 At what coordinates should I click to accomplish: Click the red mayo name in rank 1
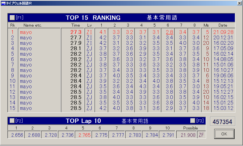26,32
